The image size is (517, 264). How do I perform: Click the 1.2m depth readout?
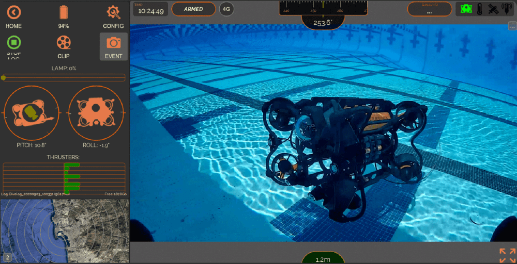click(323, 258)
